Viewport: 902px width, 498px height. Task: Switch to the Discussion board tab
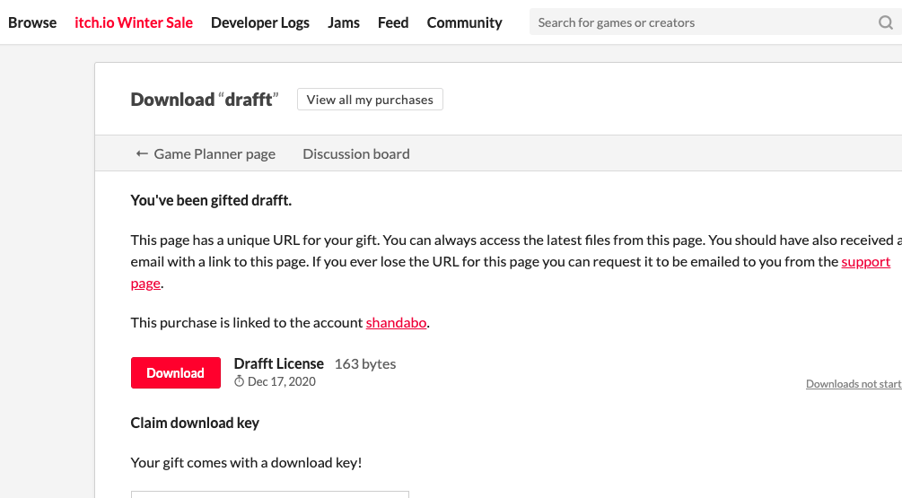[356, 153]
